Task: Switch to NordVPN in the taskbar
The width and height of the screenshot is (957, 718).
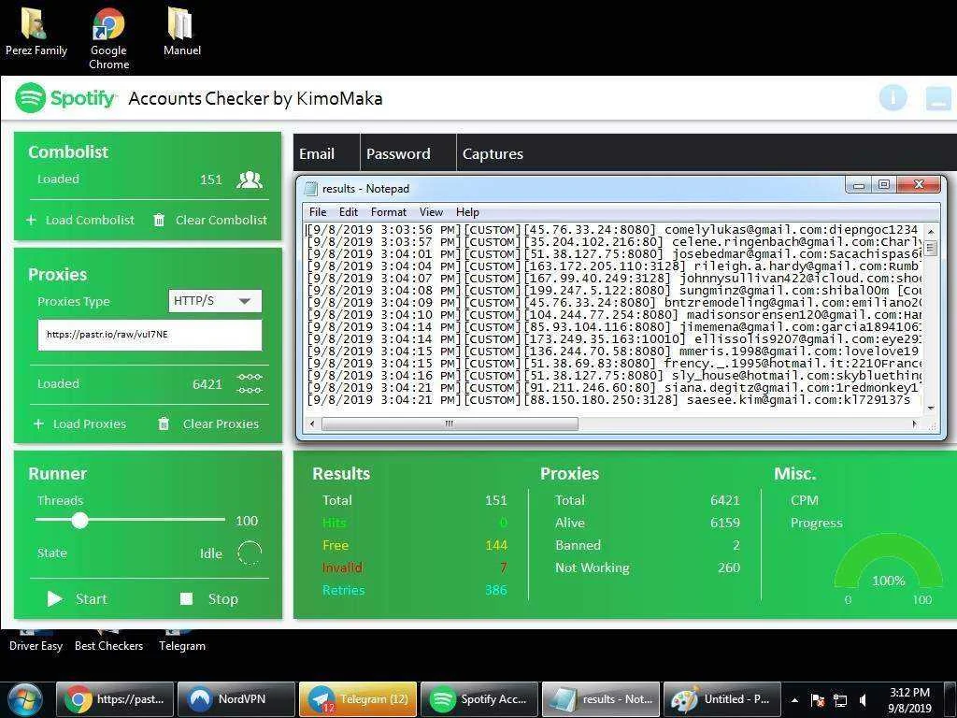Action: (x=236, y=699)
